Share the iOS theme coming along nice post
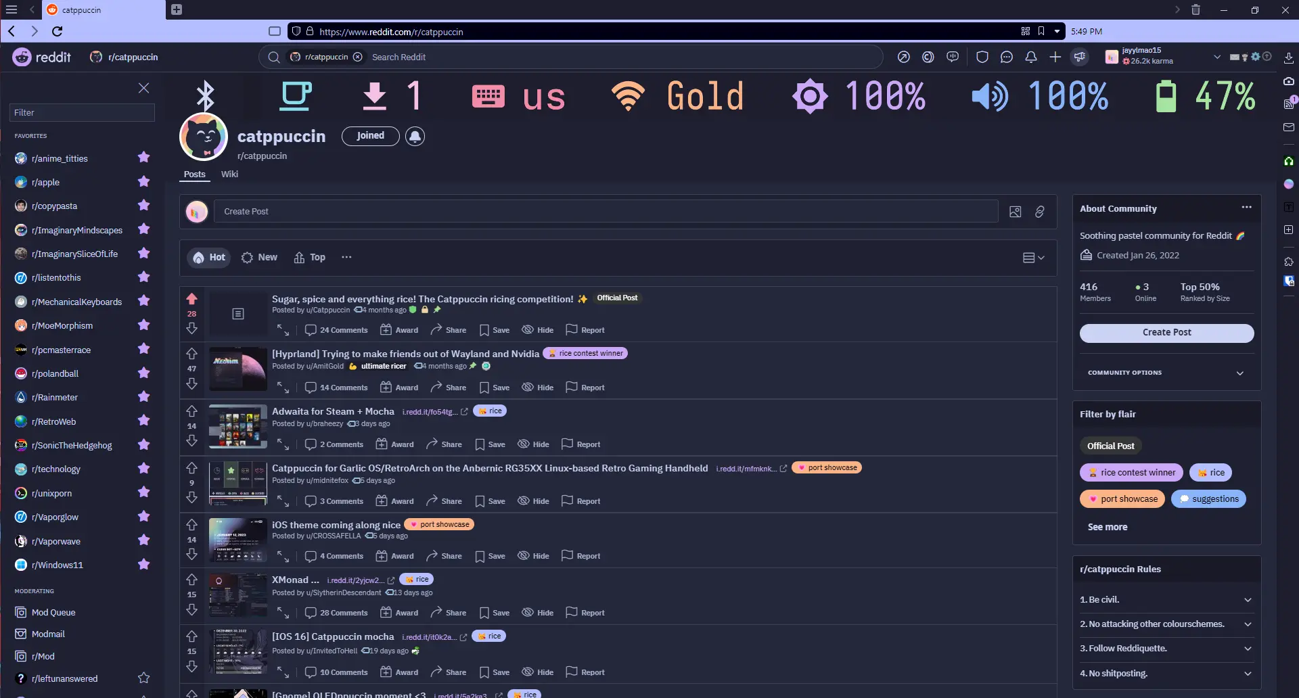Image resolution: width=1299 pixels, height=698 pixels. click(x=444, y=556)
